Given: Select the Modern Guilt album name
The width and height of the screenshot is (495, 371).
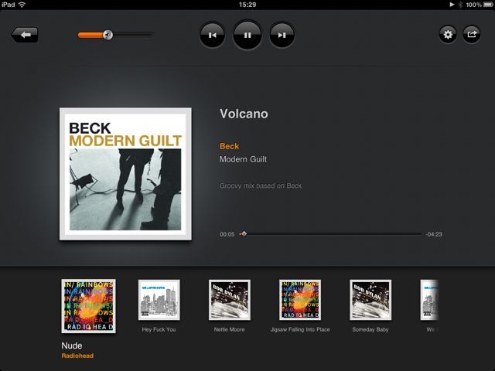Looking at the screenshot, I should click(243, 159).
